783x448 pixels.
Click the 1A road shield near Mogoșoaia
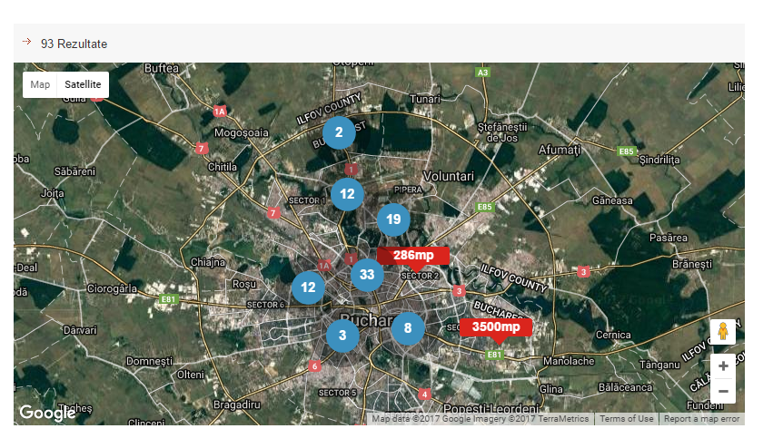click(x=220, y=112)
